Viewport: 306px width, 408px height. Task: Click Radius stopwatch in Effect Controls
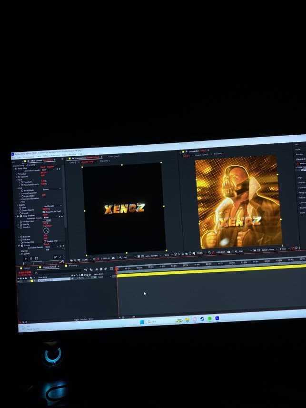pyautogui.click(x=19, y=174)
